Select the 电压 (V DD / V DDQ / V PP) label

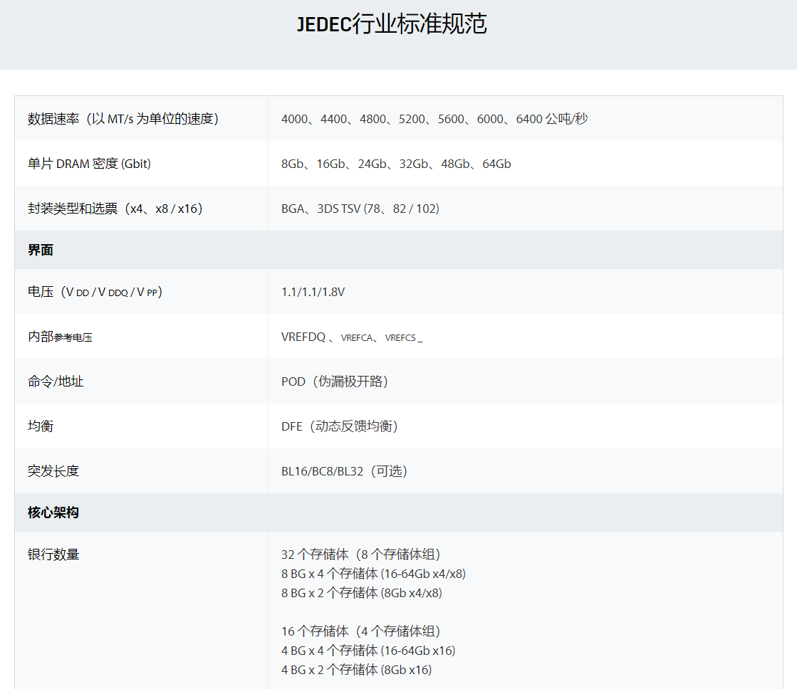click(95, 292)
